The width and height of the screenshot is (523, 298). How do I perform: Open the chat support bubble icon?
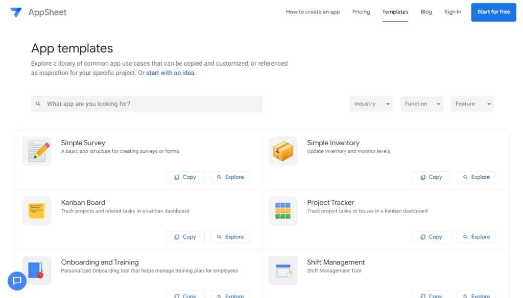(x=17, y=281)
